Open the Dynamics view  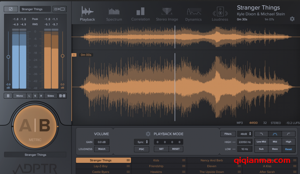pos(194,14)
